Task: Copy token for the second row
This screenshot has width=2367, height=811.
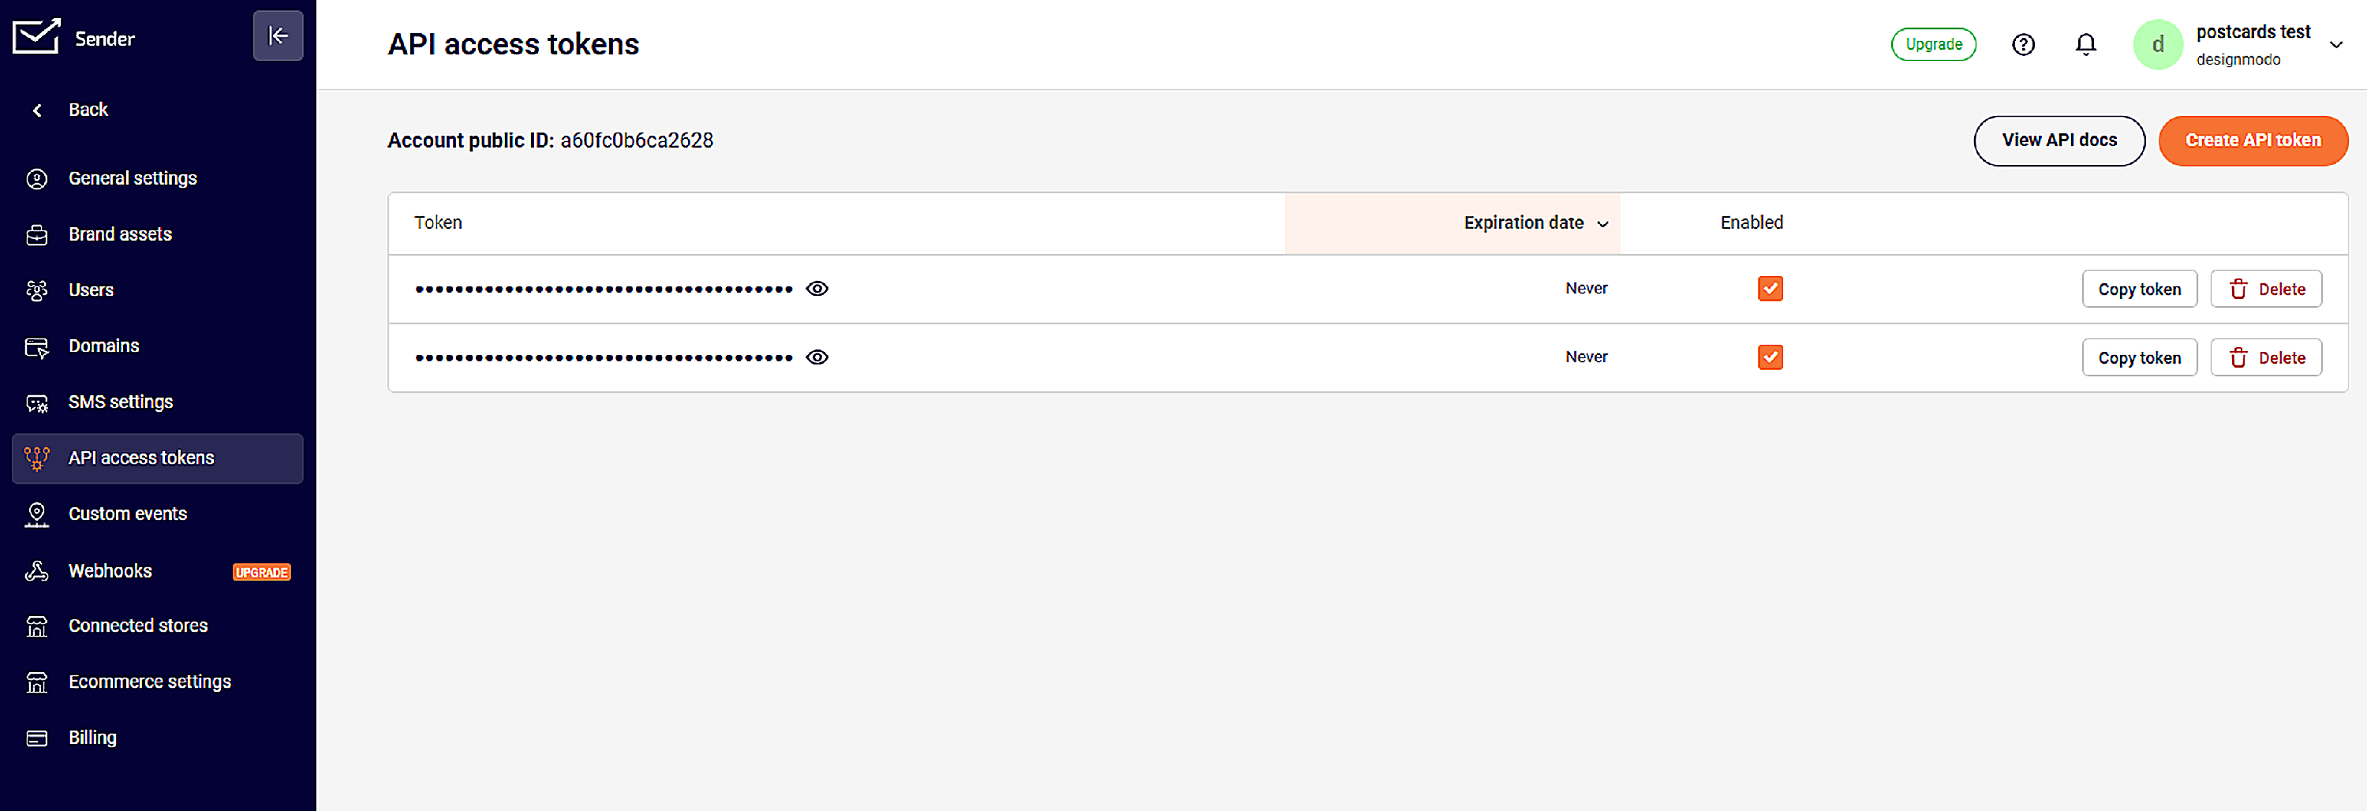Action: [2138, 357]
